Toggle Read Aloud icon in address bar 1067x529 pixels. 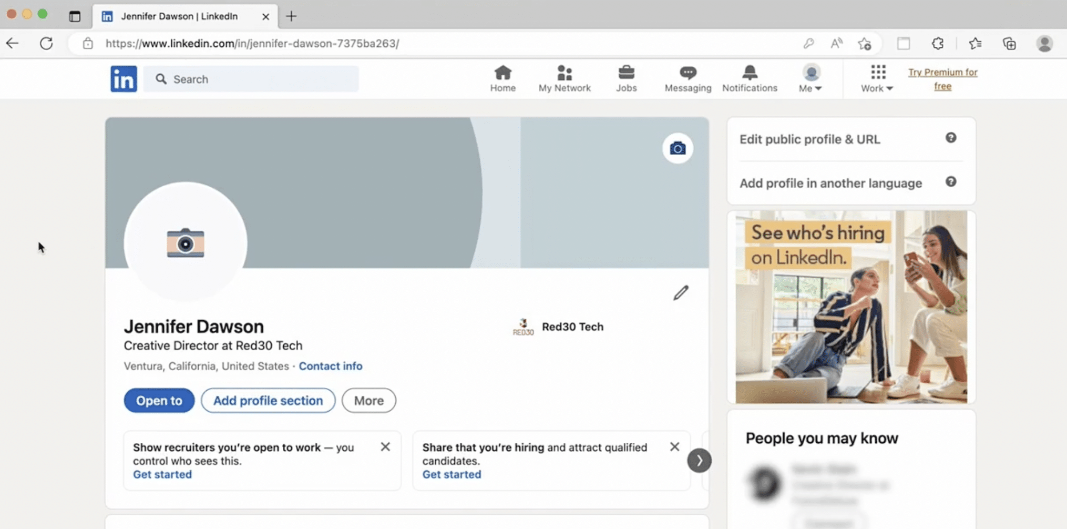[x=836, y=43]
